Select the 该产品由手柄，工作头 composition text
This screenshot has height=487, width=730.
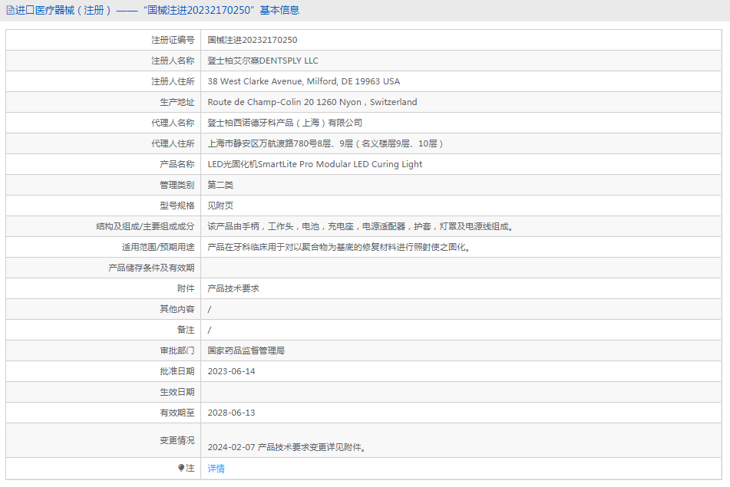[x=360, y=226]
